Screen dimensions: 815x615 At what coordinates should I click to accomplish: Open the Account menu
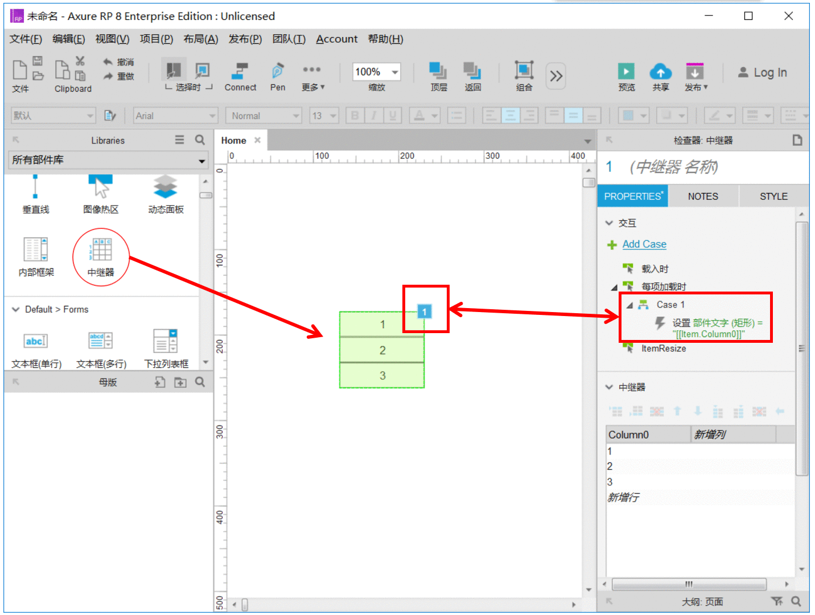point(337,39)
